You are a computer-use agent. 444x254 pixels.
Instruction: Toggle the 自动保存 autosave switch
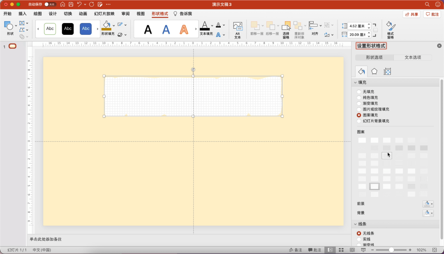[x=50, y=4]
